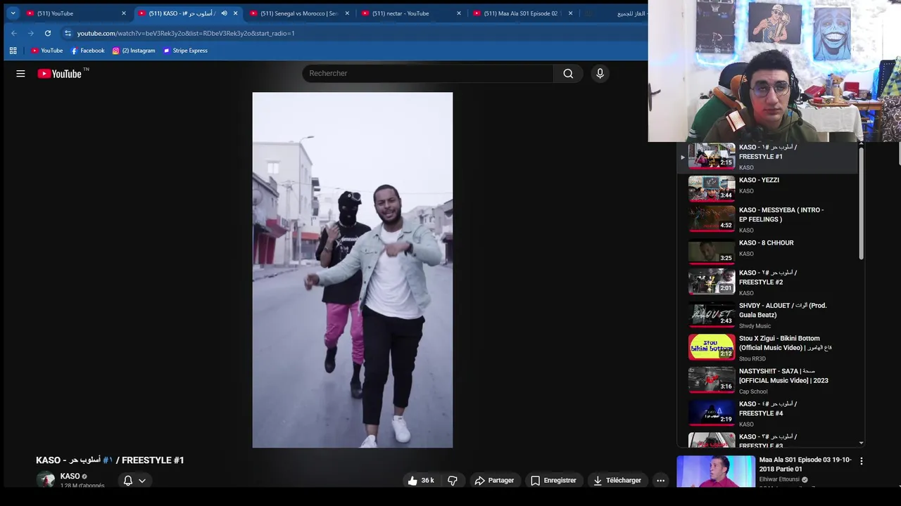Open the KASO channel avatar
This screenshot has width=901, height=506.
pos(46,480)
